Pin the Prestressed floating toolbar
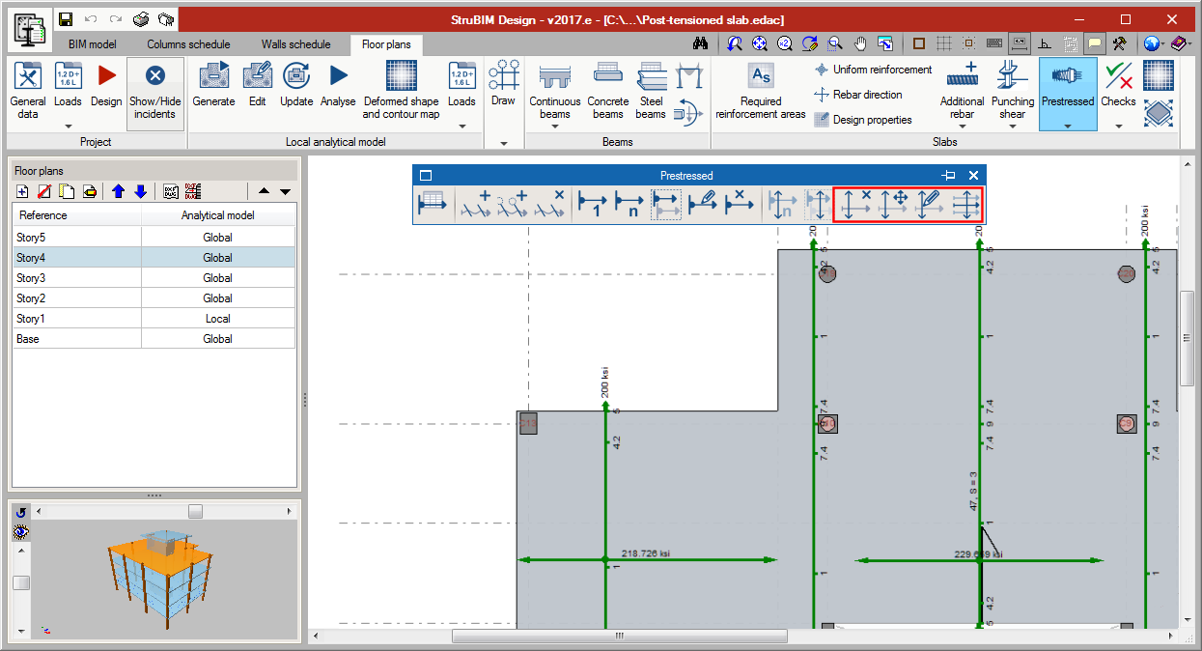1202x651 pixels. click(949, 176)
